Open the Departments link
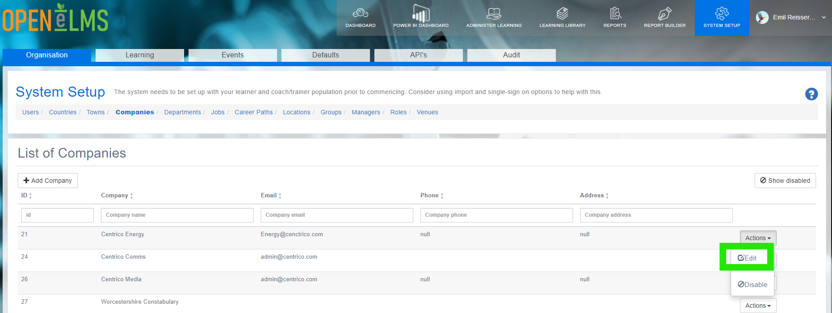Screen dimensions: 832x313 click(x=182, y=112)
